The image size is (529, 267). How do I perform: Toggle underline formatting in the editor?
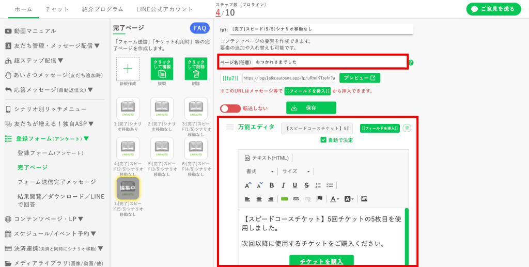295,185
